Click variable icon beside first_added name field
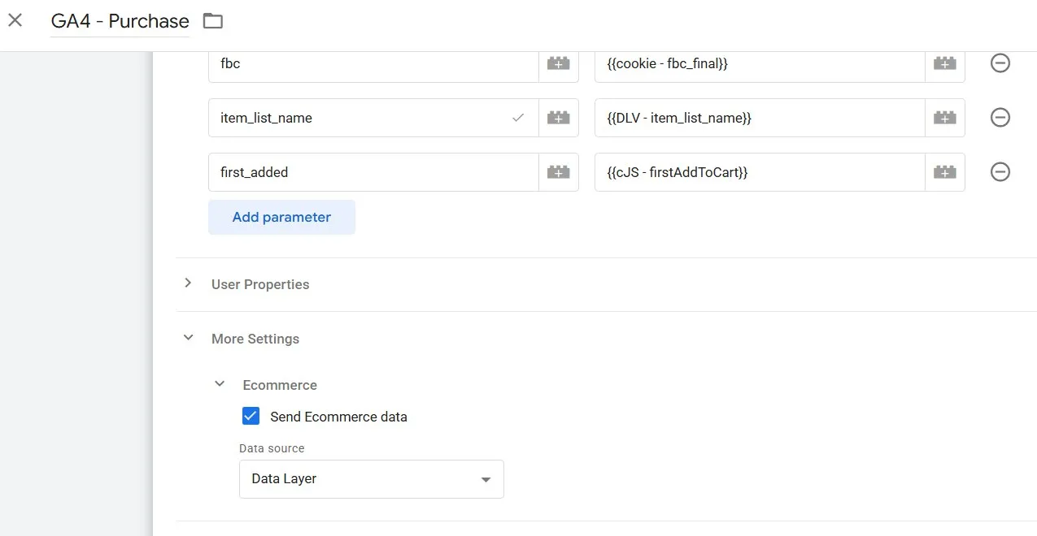 click(558, 172)
